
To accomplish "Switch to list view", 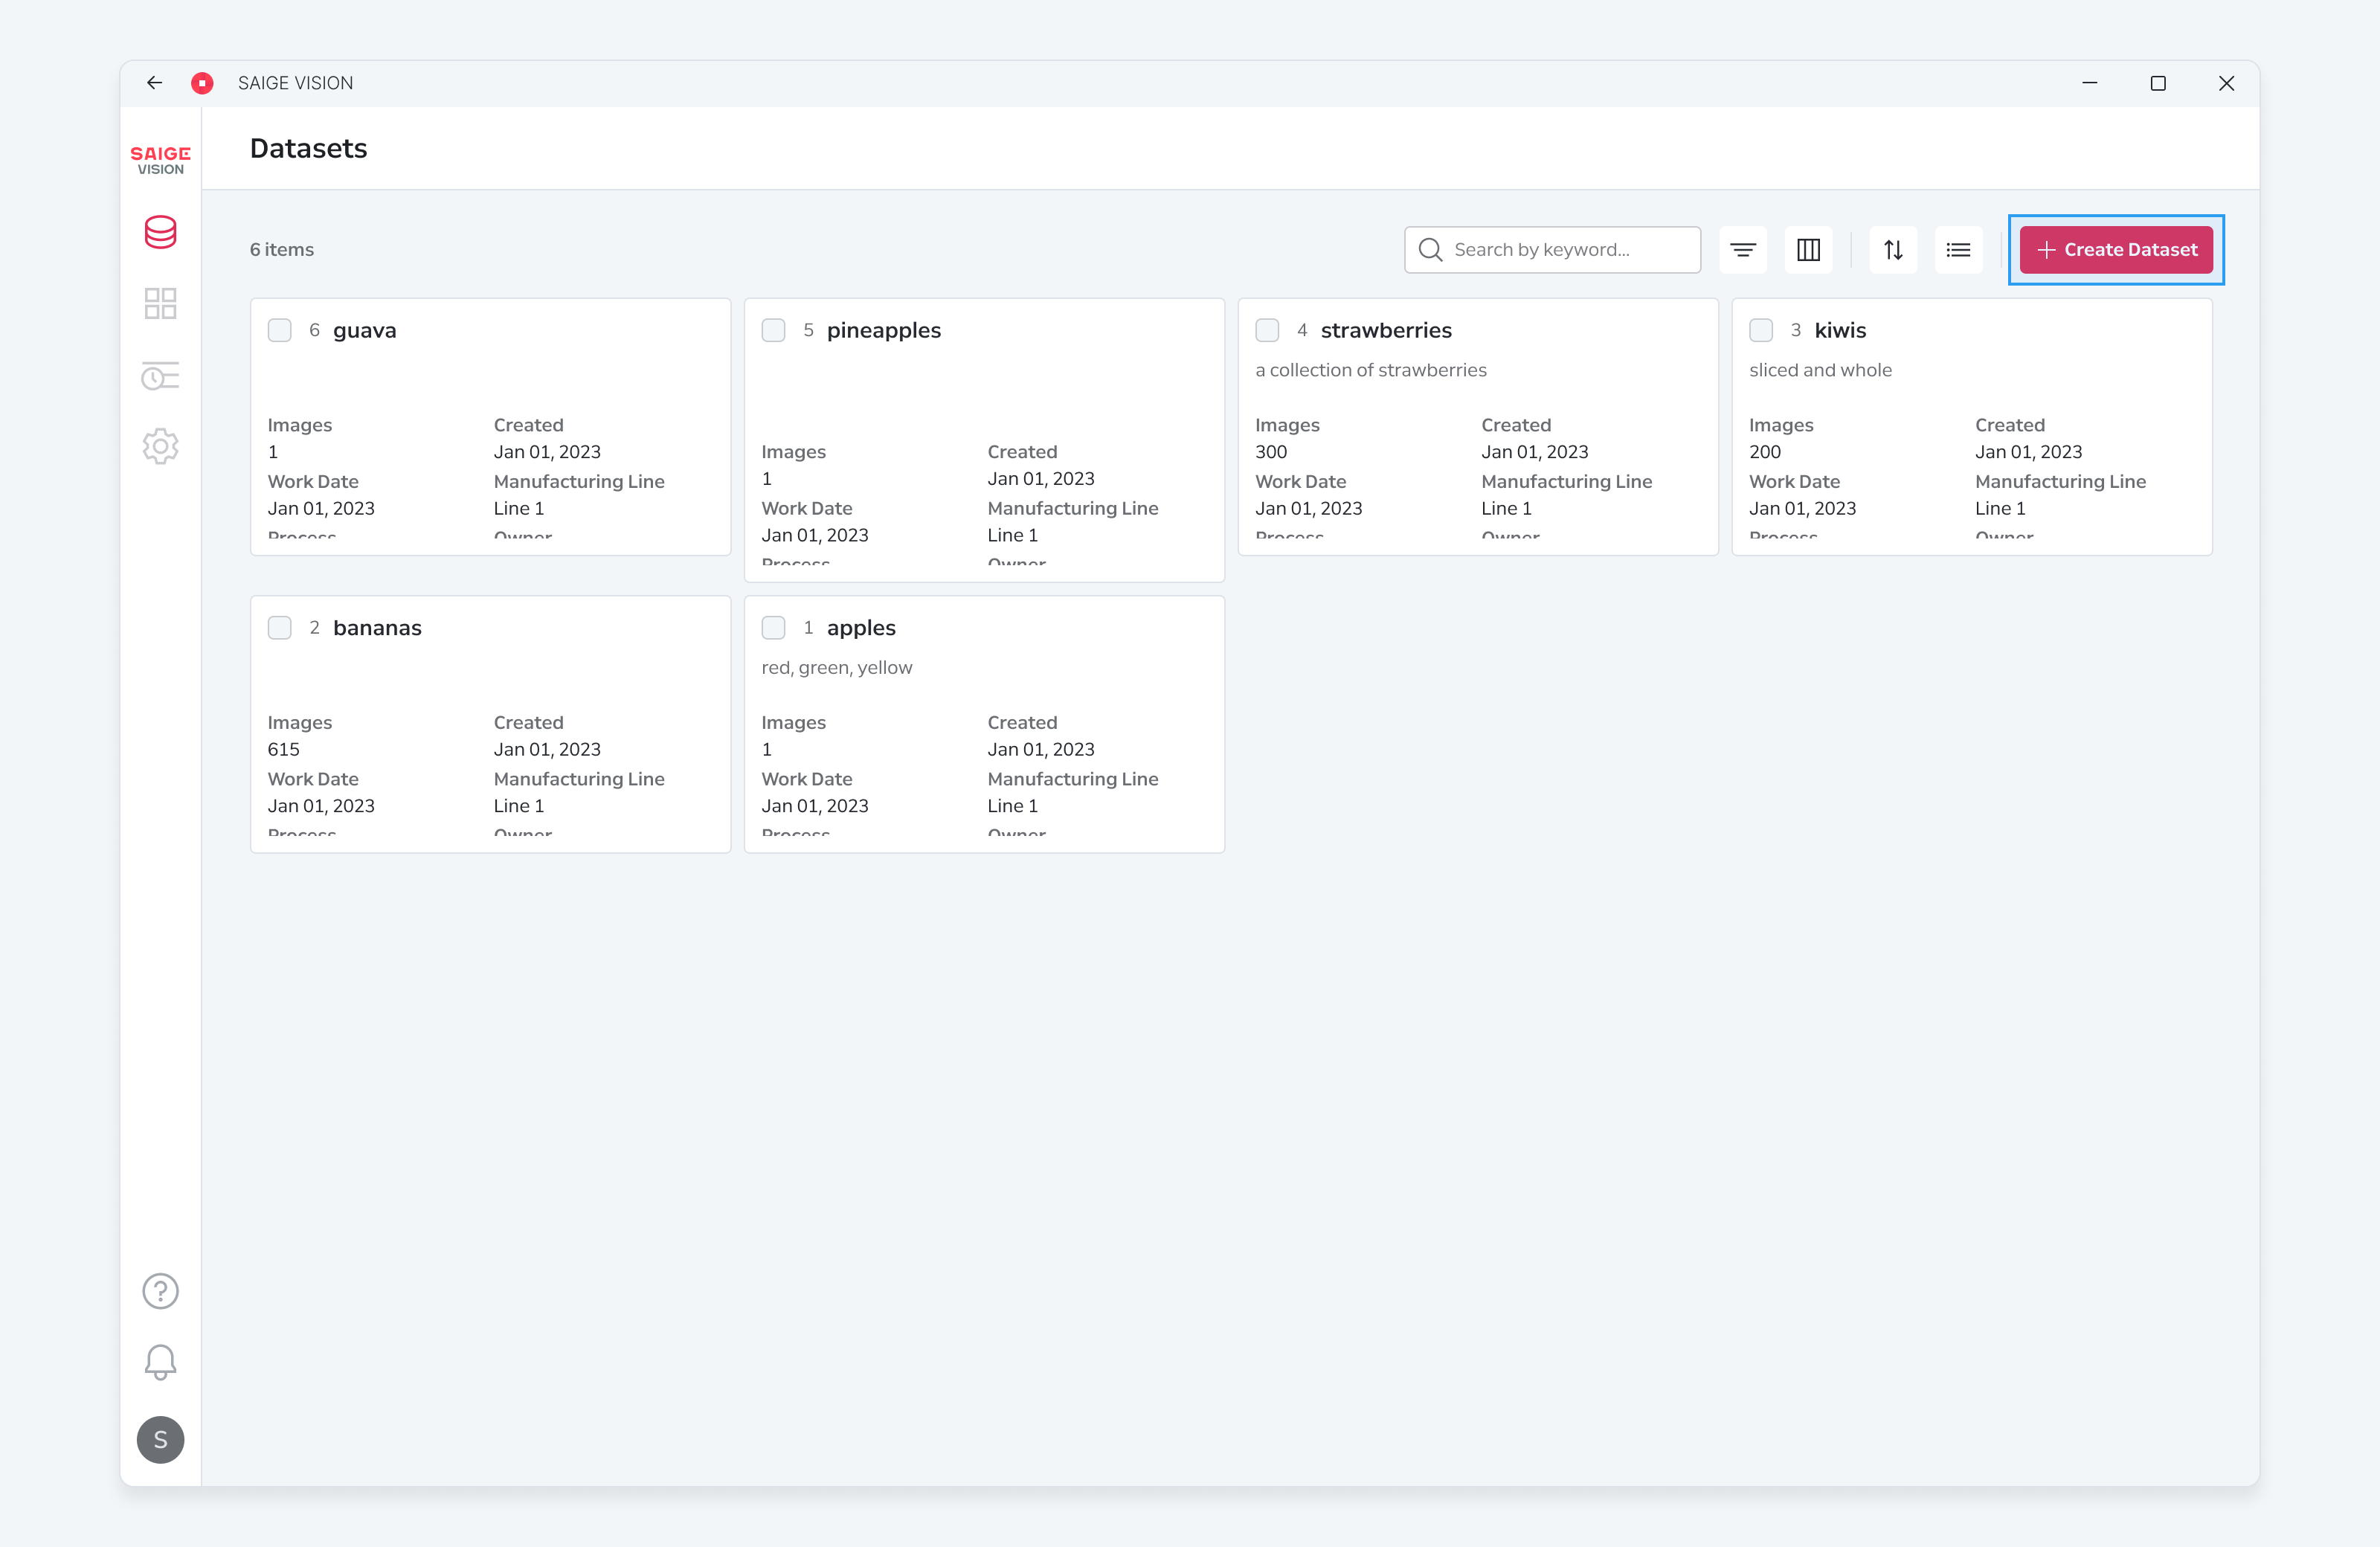I will pos(1958,250).
